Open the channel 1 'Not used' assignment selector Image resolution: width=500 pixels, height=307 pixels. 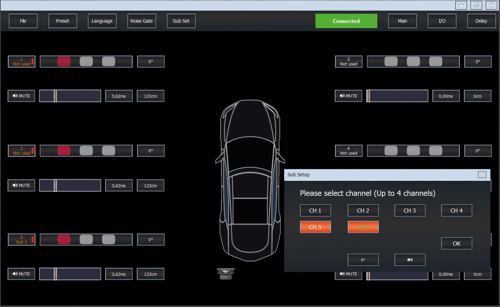click(22, 62)
